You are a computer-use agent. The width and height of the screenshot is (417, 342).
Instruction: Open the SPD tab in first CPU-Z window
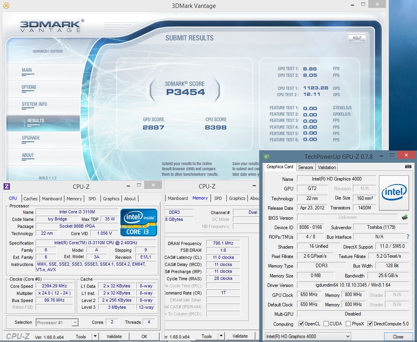click(x=92, y=198)
